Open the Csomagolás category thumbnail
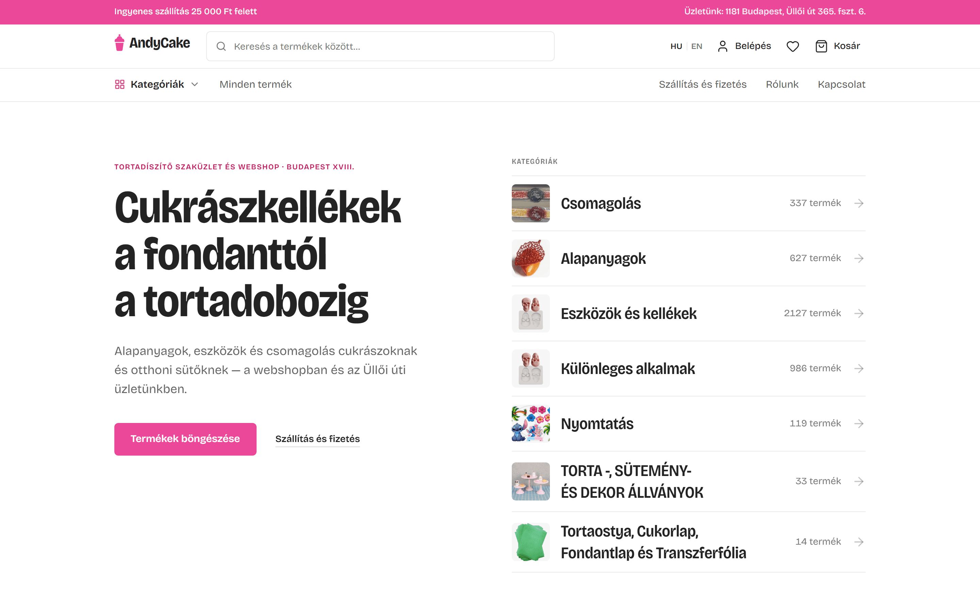 coord(530,203)
